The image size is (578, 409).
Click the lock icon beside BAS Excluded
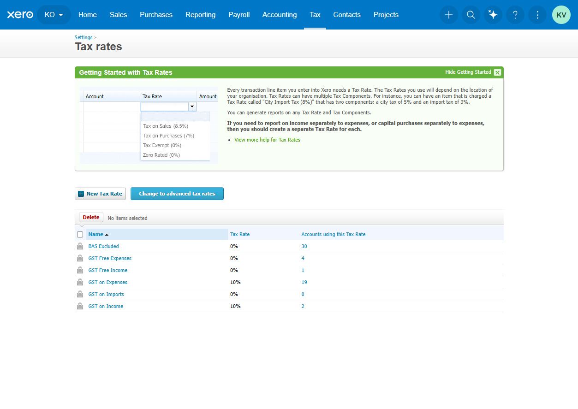[80, 246]
